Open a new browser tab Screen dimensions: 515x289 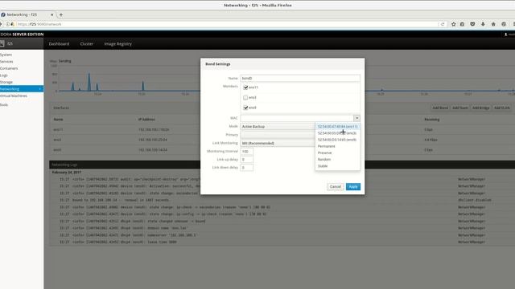(x=61, y=14)
